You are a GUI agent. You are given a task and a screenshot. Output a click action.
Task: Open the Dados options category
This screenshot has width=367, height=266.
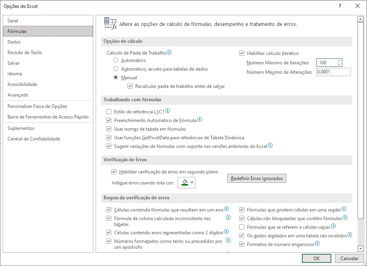(48, 42)
